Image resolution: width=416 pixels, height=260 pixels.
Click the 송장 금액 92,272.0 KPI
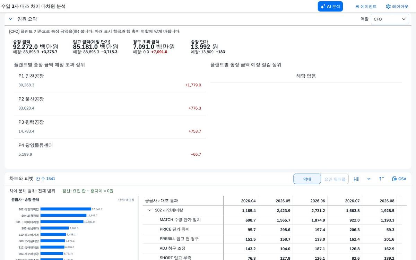tap(35, 47)
